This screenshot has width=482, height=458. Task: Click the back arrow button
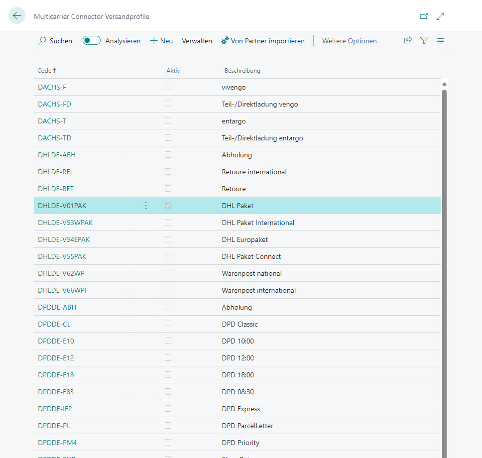pos(17,16)
